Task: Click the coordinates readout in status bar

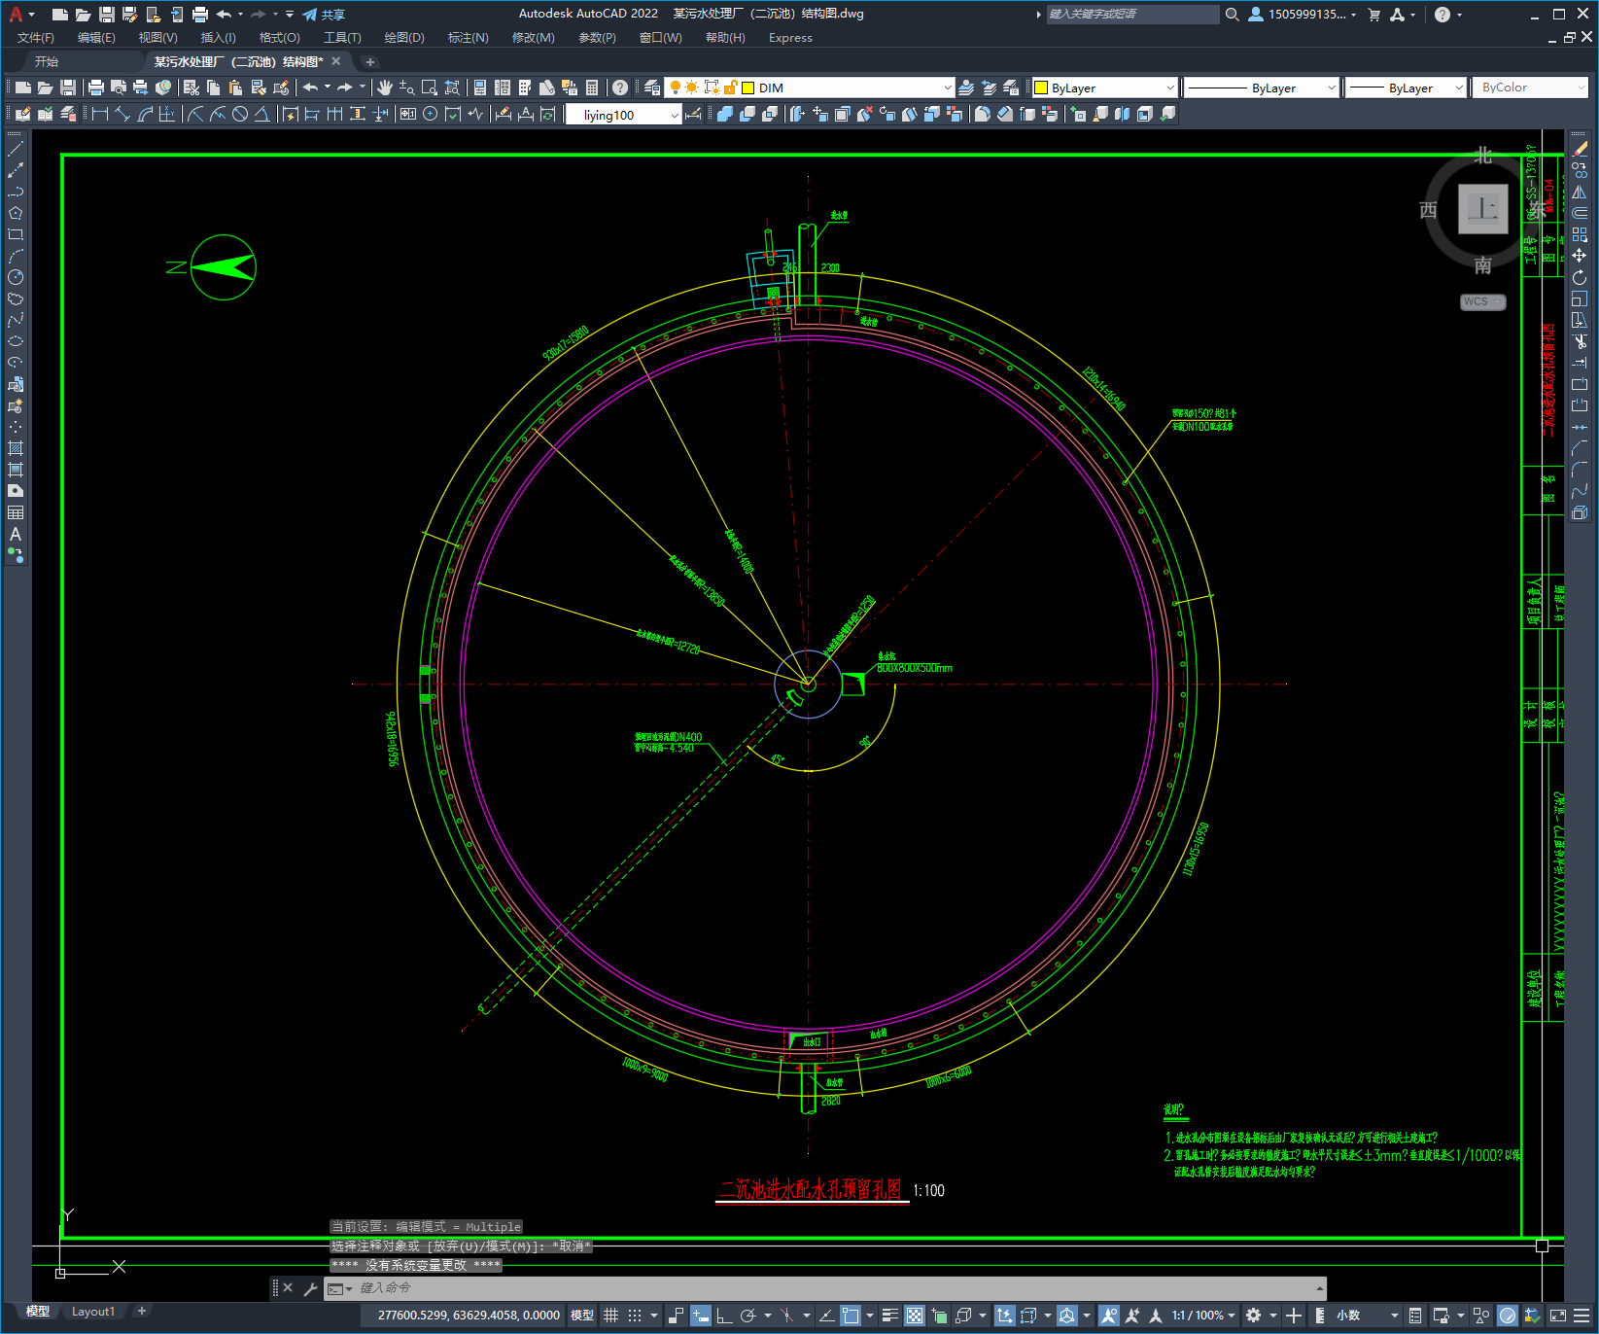Action: [469, 1316]
